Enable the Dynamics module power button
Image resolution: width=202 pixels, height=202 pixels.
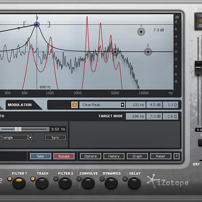tap(102, 179)
